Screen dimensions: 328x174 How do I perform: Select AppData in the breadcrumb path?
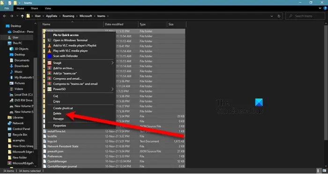(x=52, y=16)
